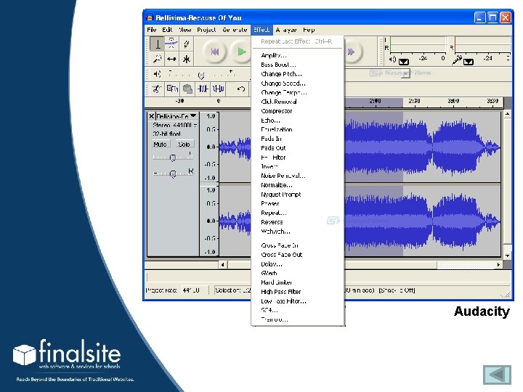Solo the Bellisima track
523x392 pixels.
coord(184,144)
